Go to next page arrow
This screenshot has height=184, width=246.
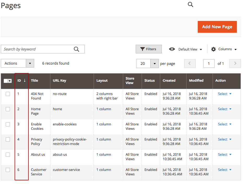[235, 63]
